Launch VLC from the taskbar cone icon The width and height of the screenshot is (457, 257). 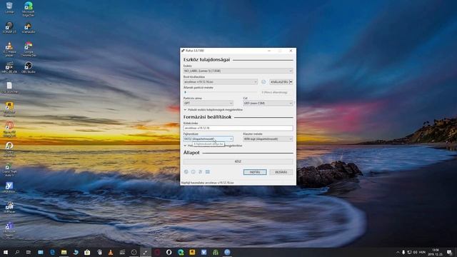point(111,252)
